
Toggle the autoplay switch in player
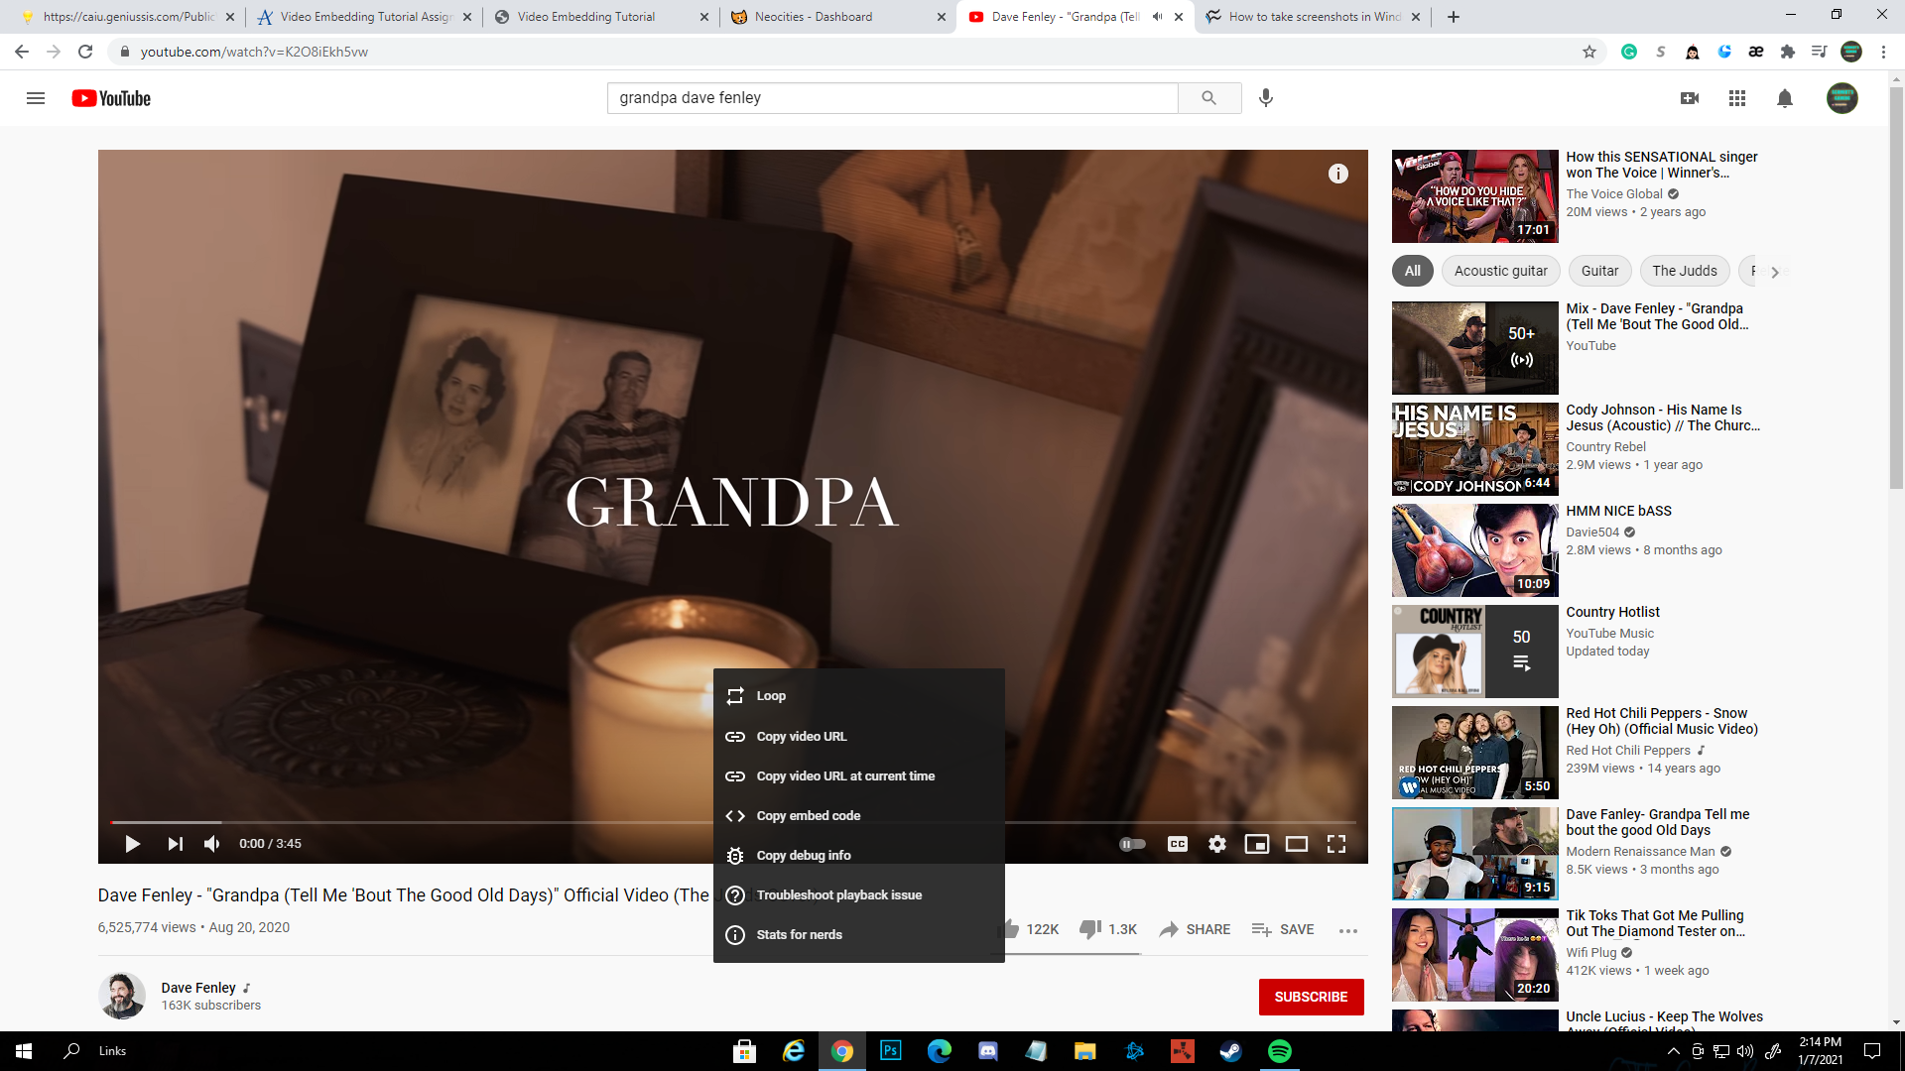(1132, 844)
